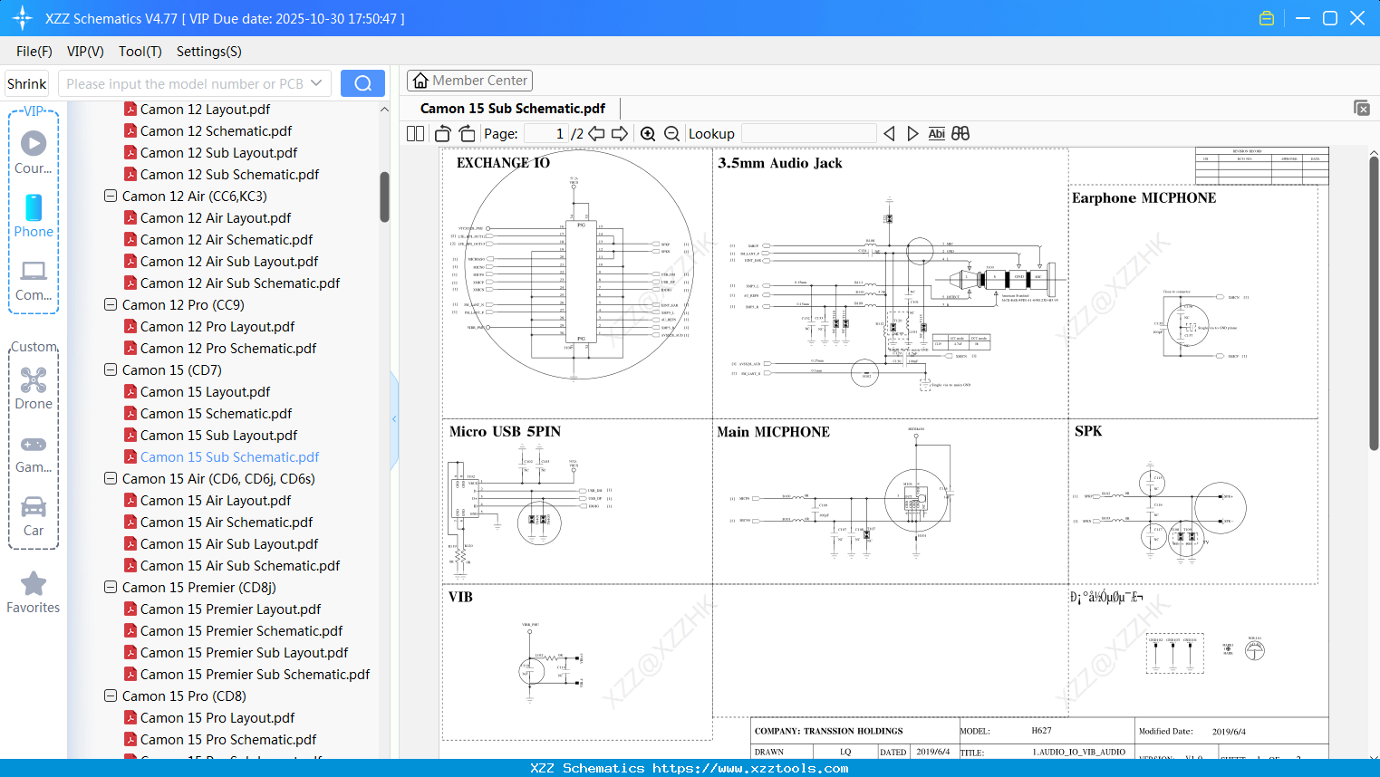Zoom out of the schematic

[x=671, y=133]
